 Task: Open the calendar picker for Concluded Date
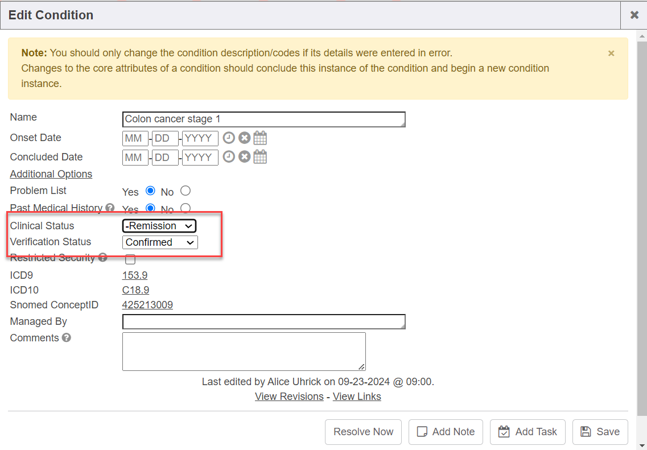point(260,157)
